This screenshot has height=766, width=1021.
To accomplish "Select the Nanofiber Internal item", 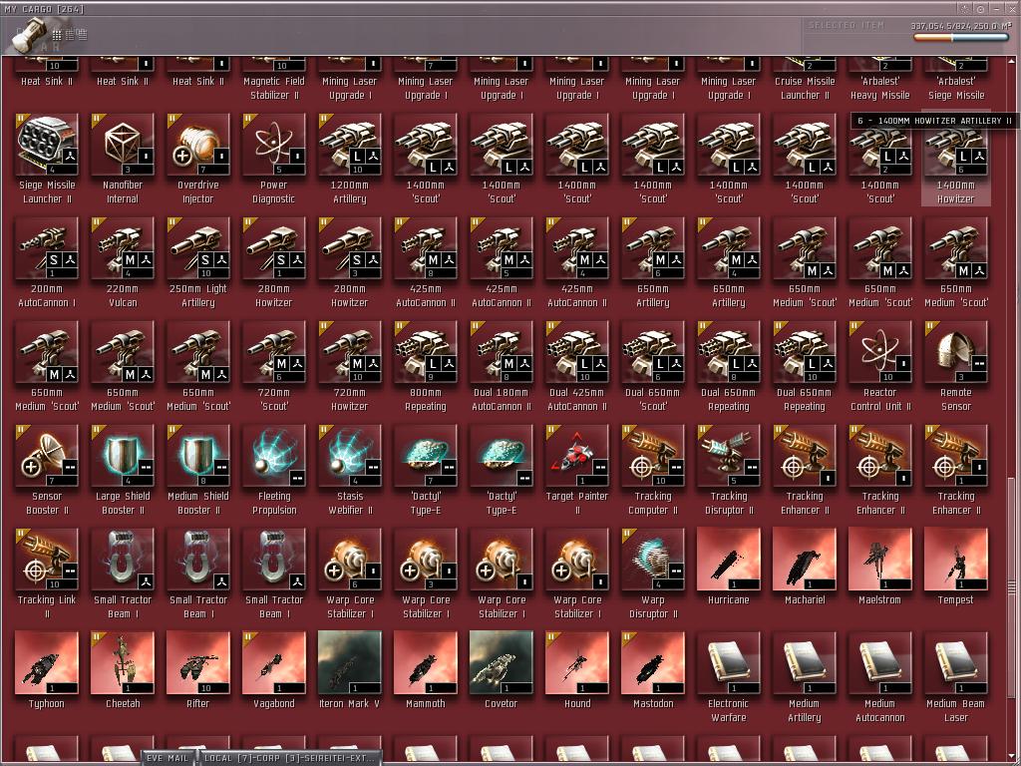I will [123, 159].
